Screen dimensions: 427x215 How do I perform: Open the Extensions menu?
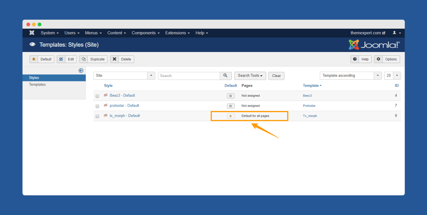(x=177, y=33)
